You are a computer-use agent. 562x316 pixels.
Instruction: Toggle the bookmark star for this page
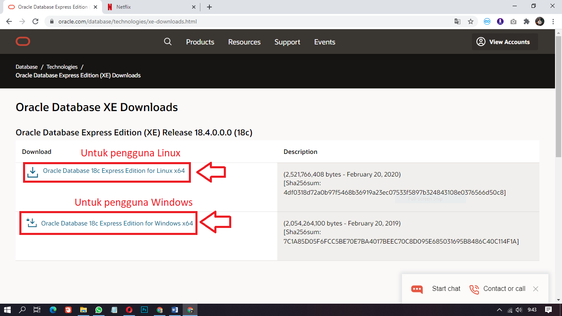471,21
